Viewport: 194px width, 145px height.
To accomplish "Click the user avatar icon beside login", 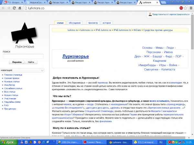I will [150, 14].
